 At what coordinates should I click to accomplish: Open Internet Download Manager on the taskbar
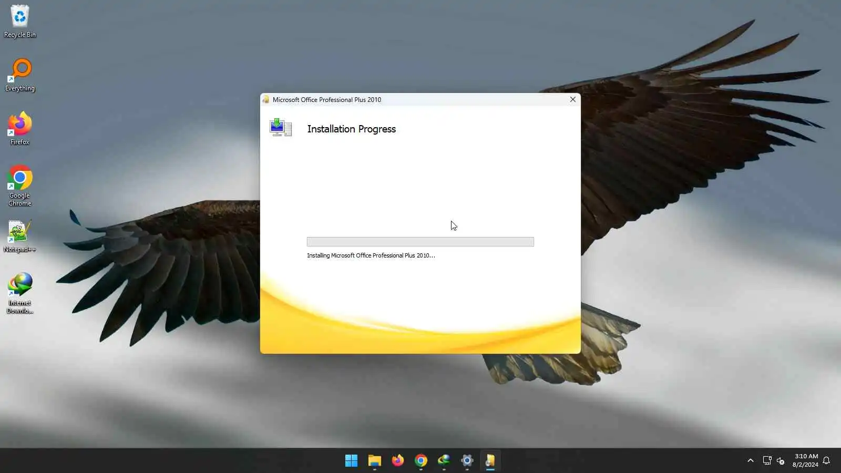click(444, 461)
